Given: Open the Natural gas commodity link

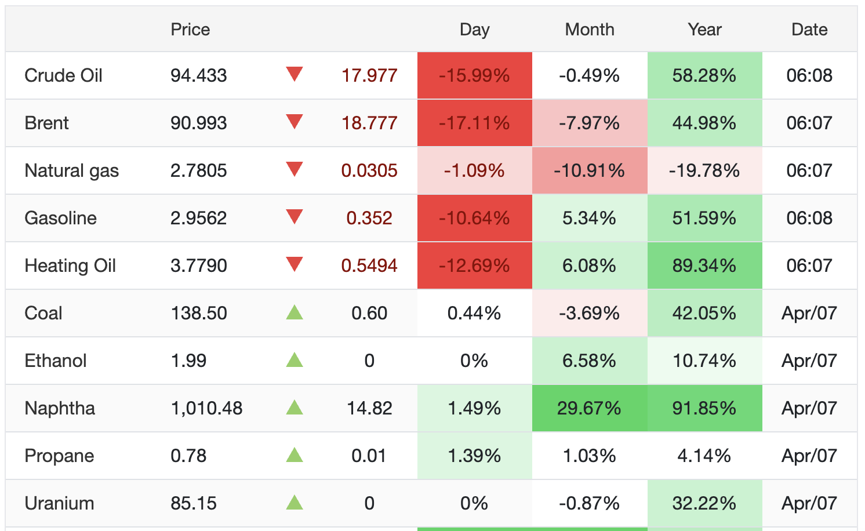Looking at the screenshot, I should pyautogui.click(x=71, y=170).
